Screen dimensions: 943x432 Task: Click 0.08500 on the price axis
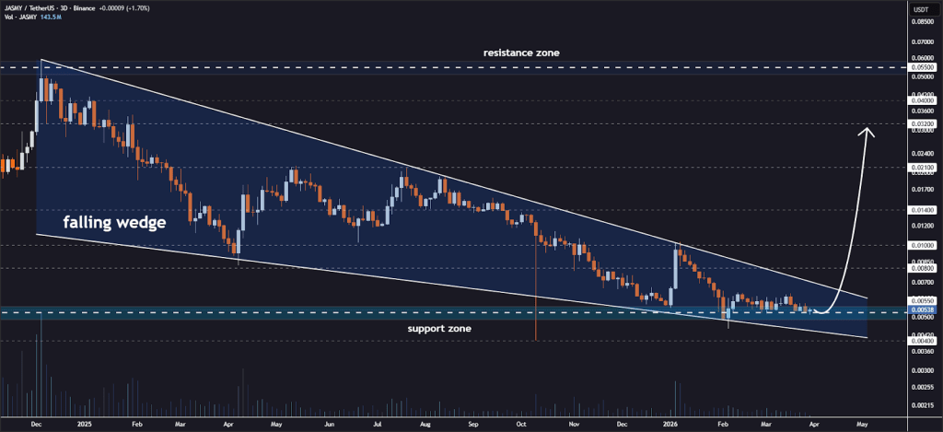tap(921, 22)
